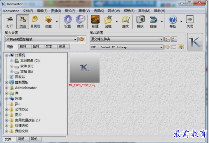Image resolution: width=209 pixels, height=143 pixels.
Task: Select the 公司办公 folder
Action: 21,109
